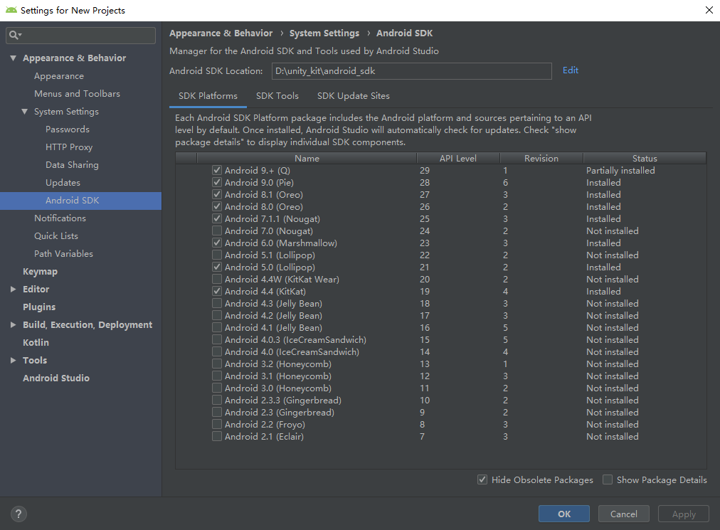Viewport: 720px width, 530px height.
Task: Check Android 7.0 (Nougat) platform
Action: click(x=217, y=231)
